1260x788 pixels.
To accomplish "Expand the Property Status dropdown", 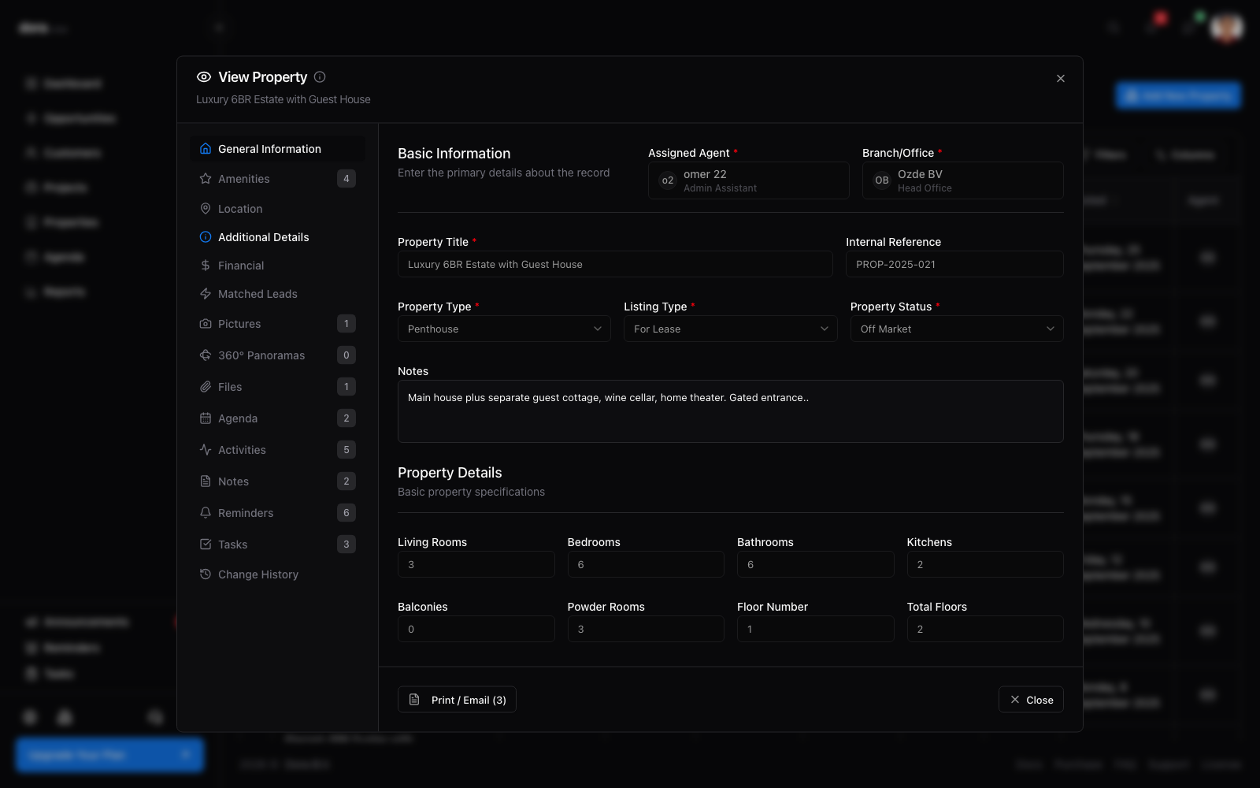I will pyautogui.click(x=957, y=329).
